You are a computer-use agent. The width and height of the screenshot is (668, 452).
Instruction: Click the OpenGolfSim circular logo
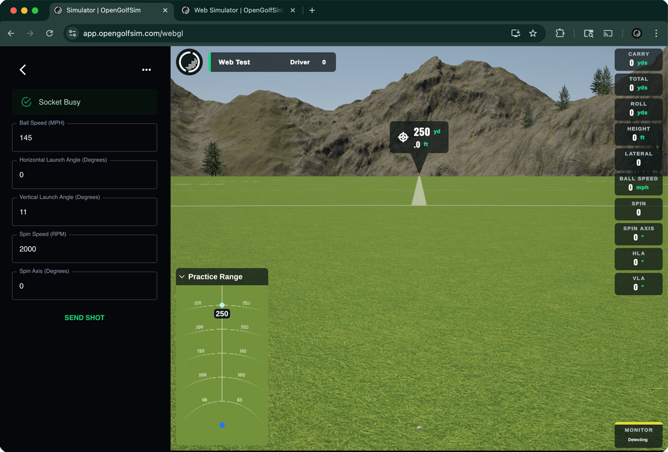click(x=189, y=62)
